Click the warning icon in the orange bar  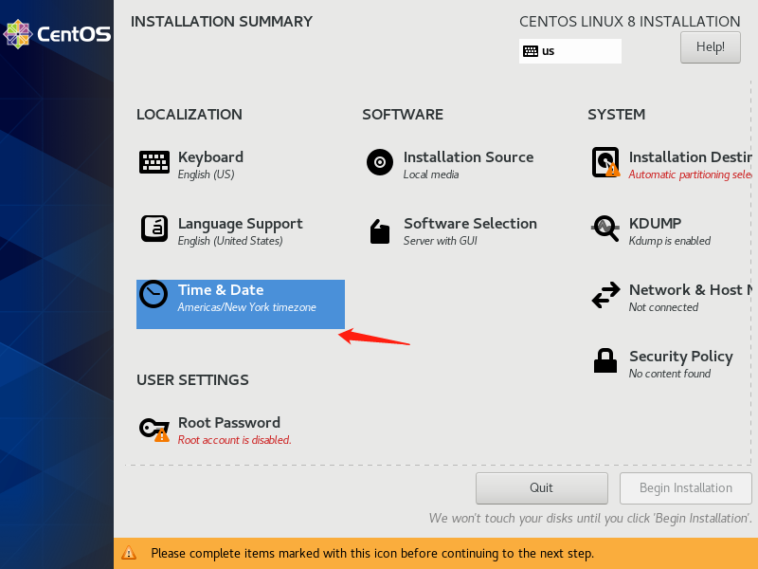[129, 553]
